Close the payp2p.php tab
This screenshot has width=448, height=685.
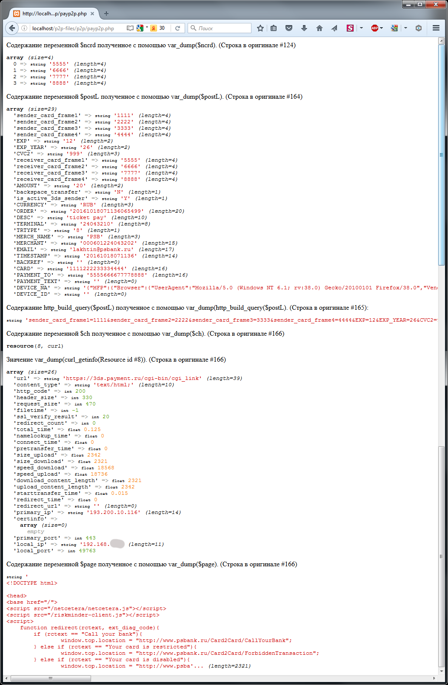pyautogui.click(x=92, y=13)
